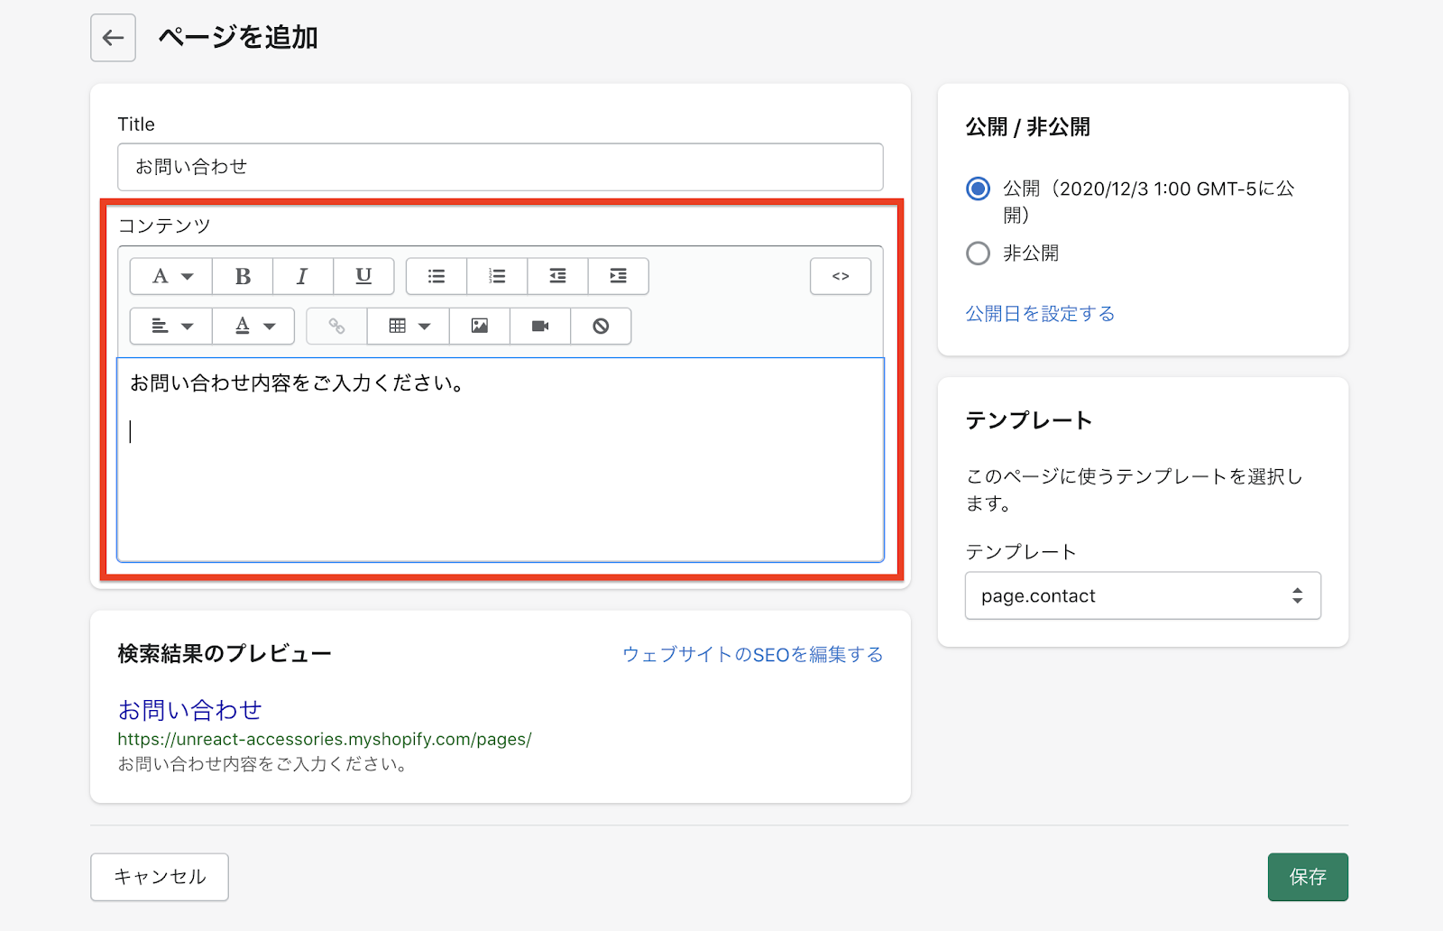The width and height of the screenshot is (1443, 931).
Task: Insert a numbered list
Action: point(497,276)
